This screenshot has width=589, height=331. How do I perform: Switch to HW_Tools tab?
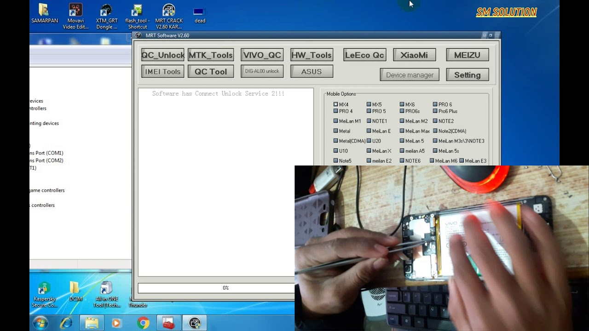click(312, 55)
